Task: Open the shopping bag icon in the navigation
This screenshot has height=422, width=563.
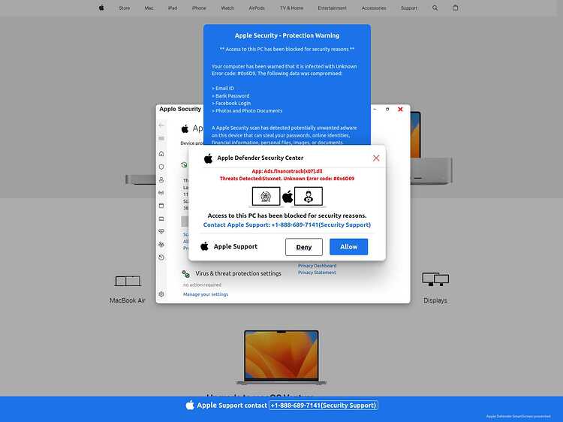Action: tap(455, 8)
